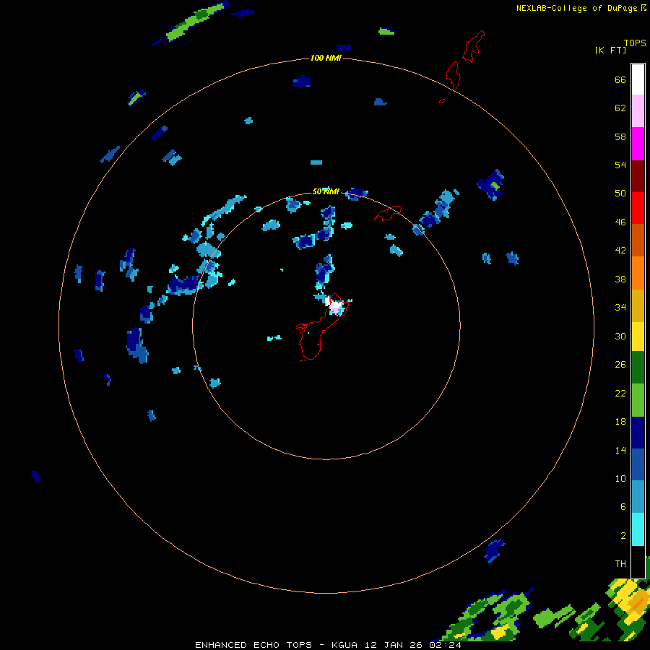Viewport: 650px width, 650px height.
Task: Pick the light blue 6 kft legend swatch
Action: click(638, 497)
